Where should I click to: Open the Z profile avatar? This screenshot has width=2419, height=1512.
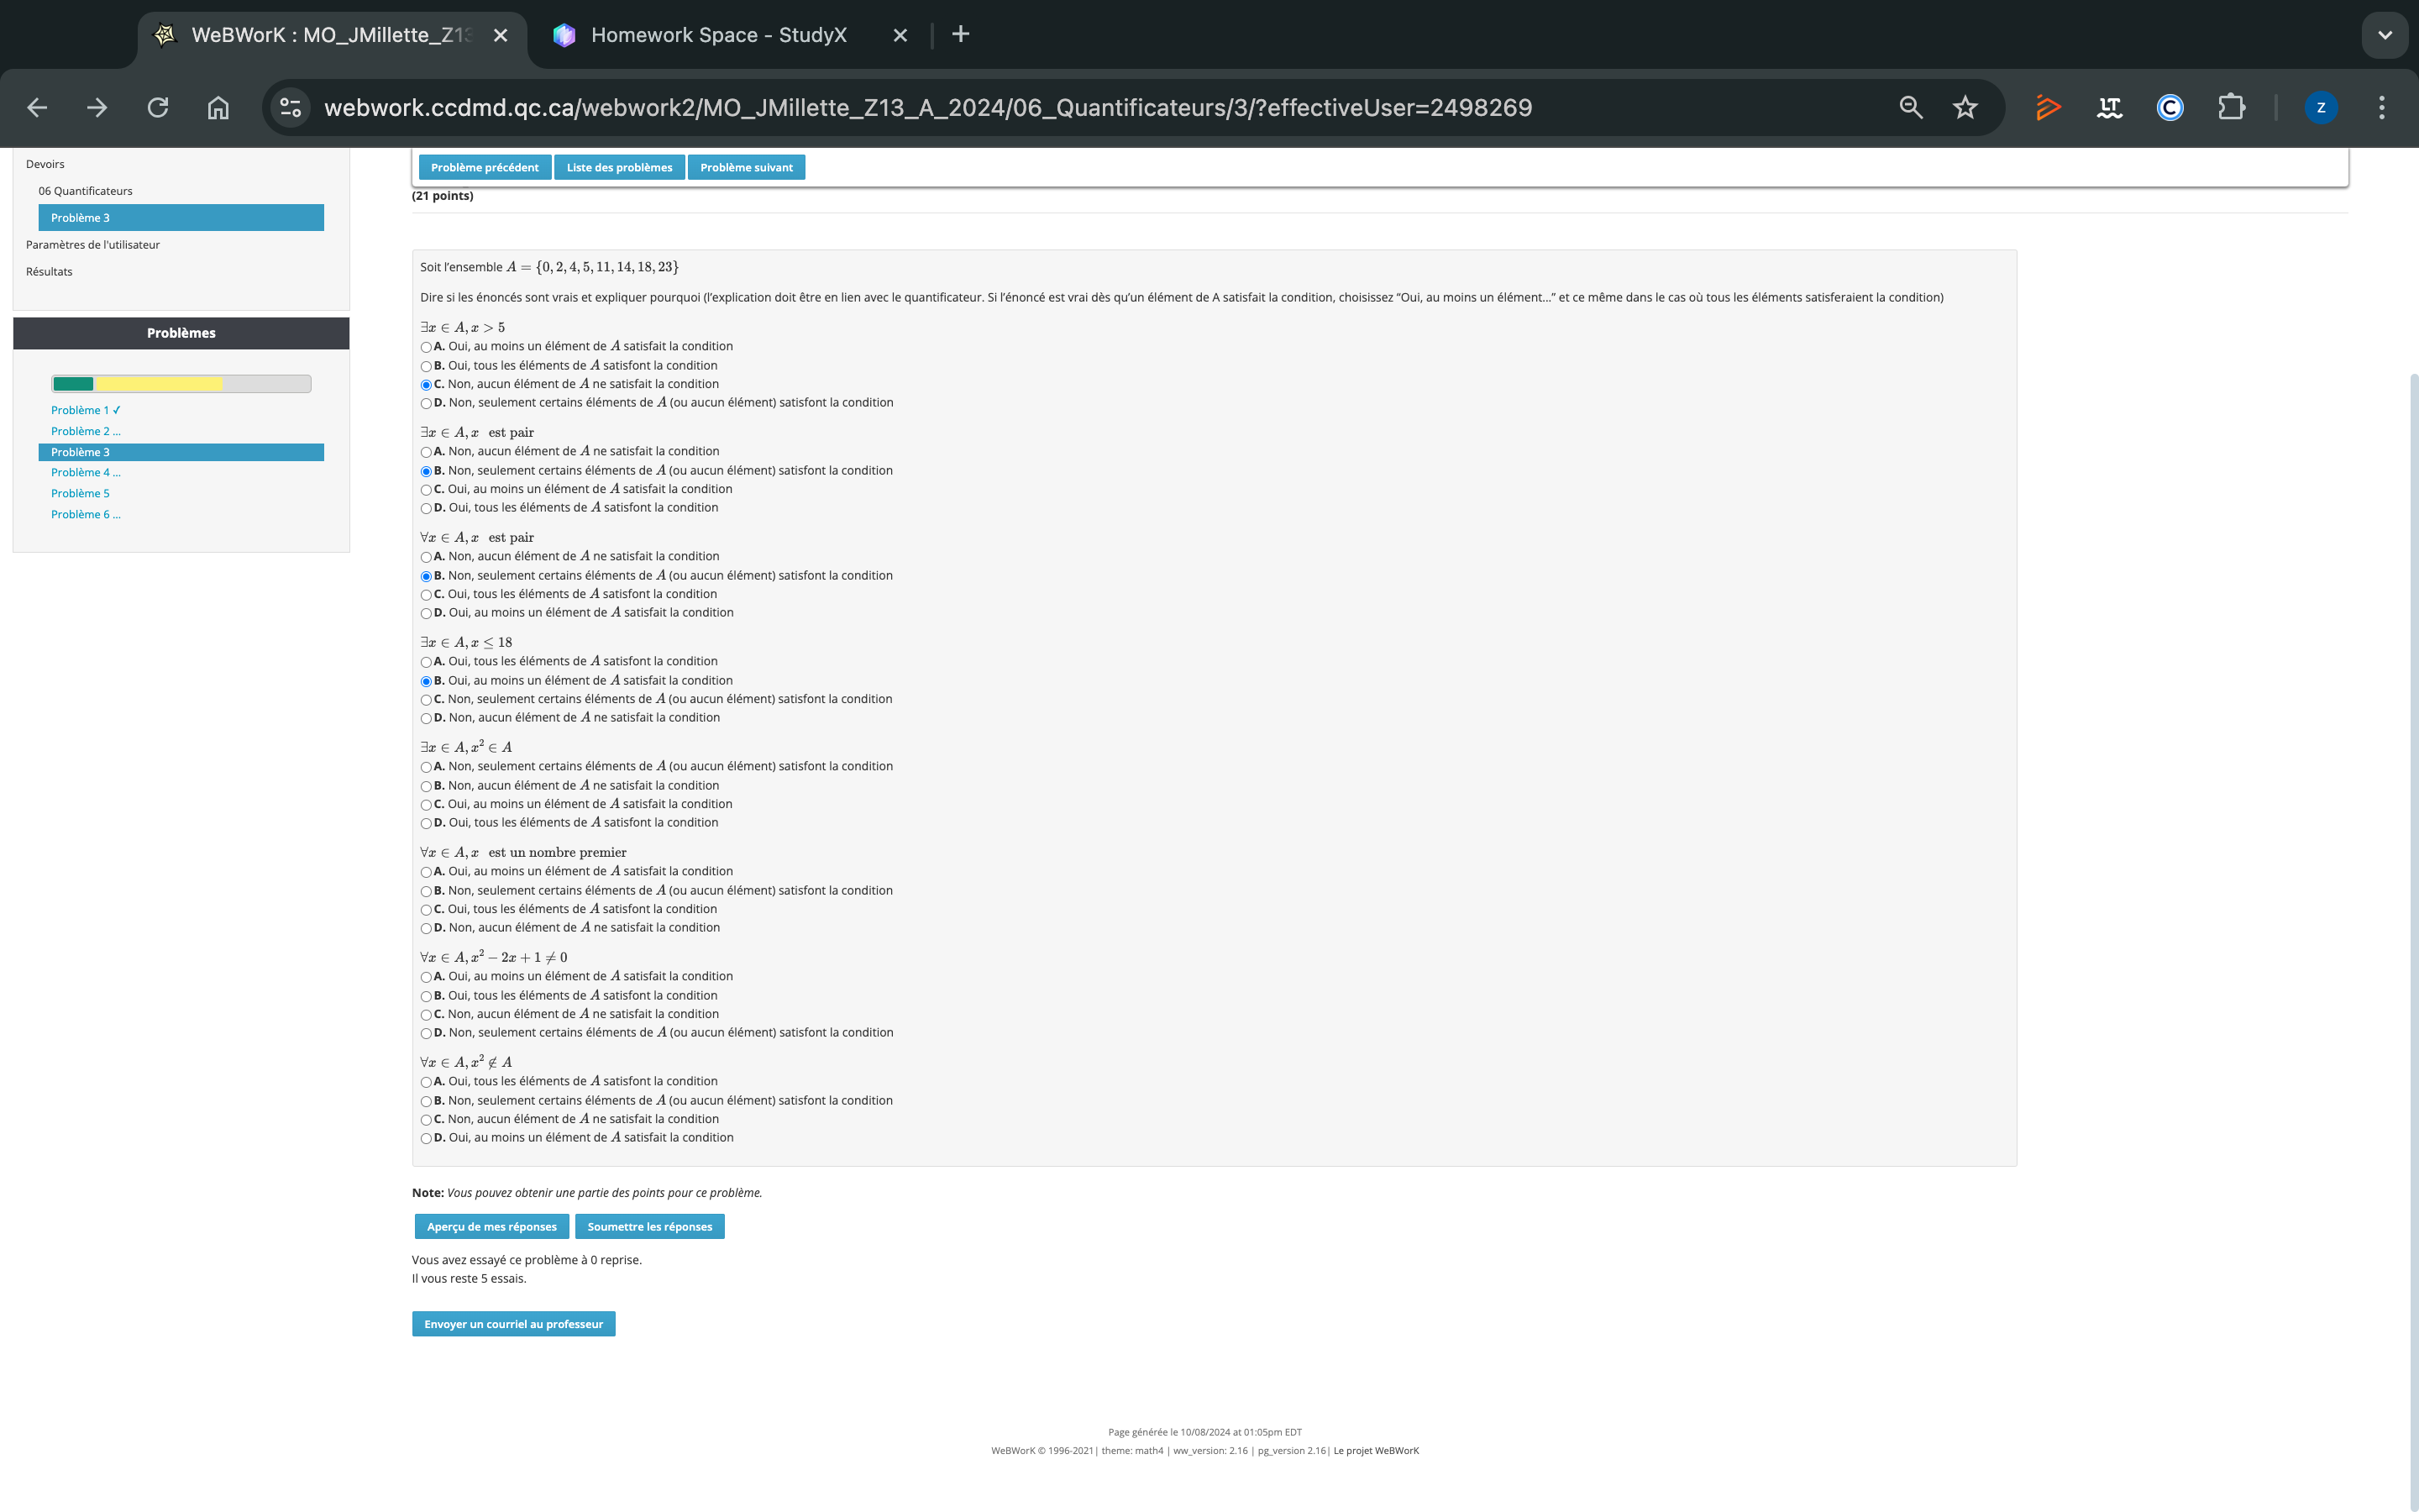[x=2321, y=108]
